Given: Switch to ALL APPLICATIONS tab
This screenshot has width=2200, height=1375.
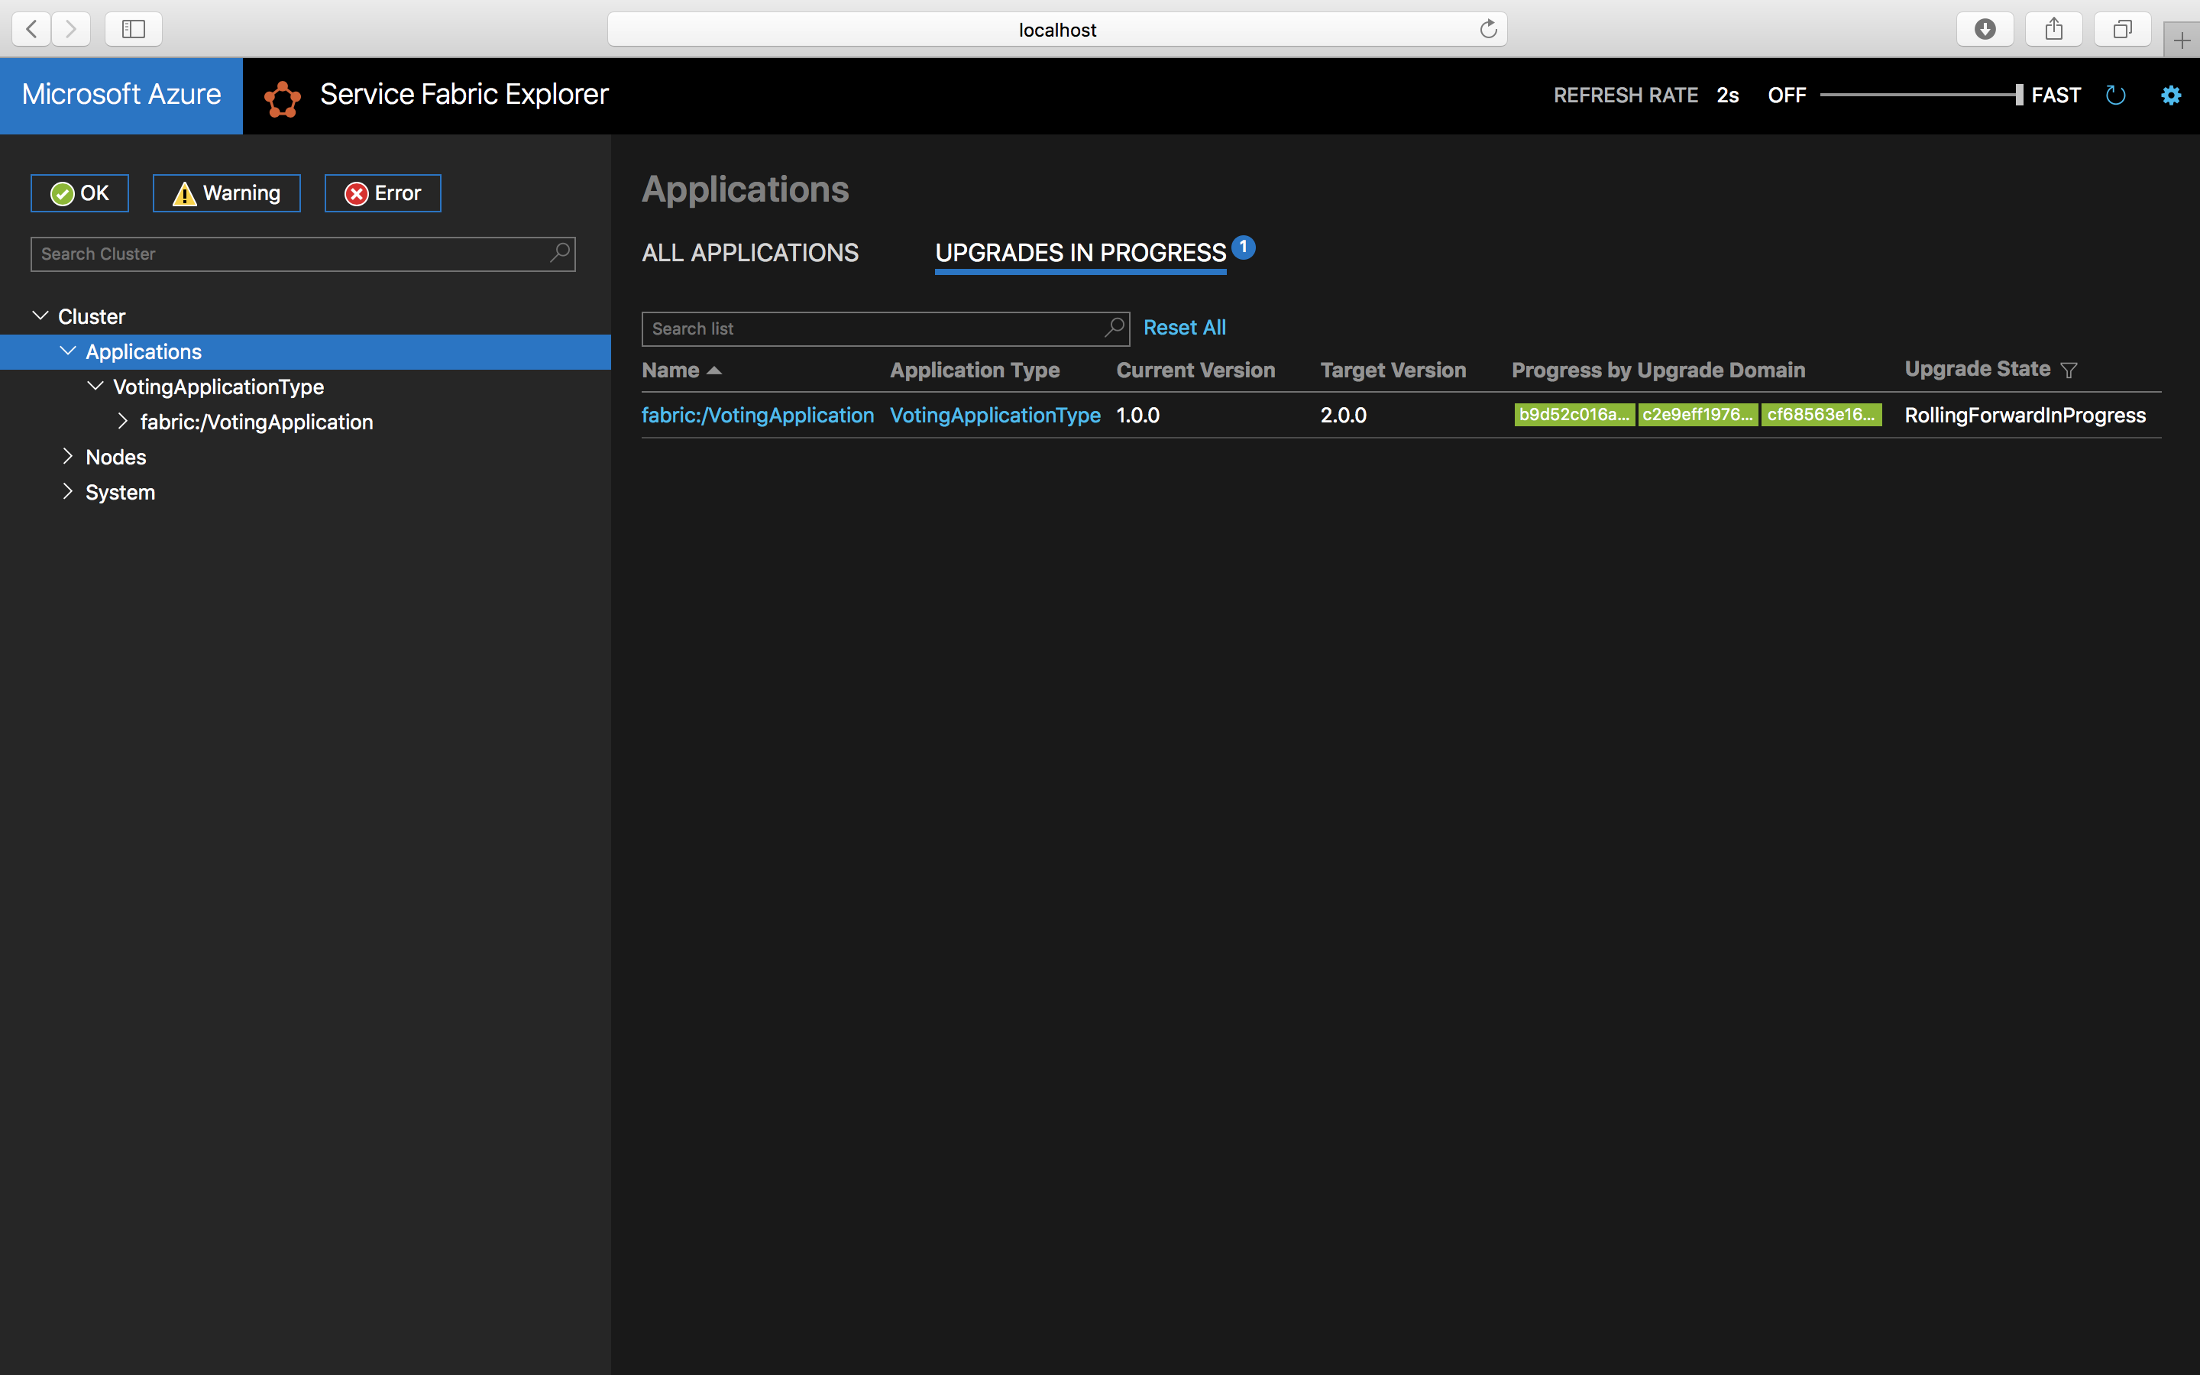Looking at the screenshot, I should tap(749, 252).
